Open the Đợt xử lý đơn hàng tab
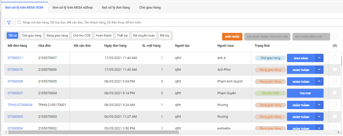This screenshot has height=136, width=343. [116, 8]
